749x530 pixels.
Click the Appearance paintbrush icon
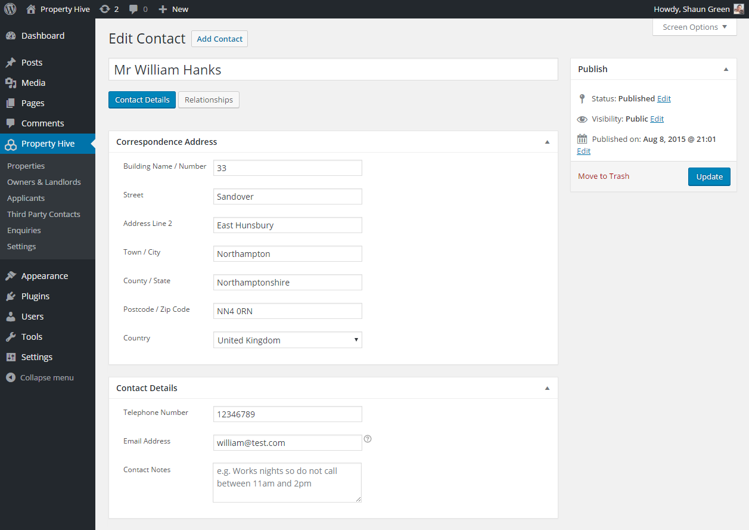pos(11,276)
